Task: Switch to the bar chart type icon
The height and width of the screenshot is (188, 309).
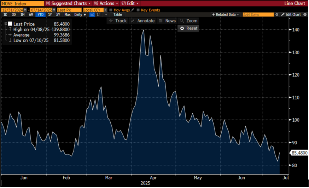Action: click(98, 14)
